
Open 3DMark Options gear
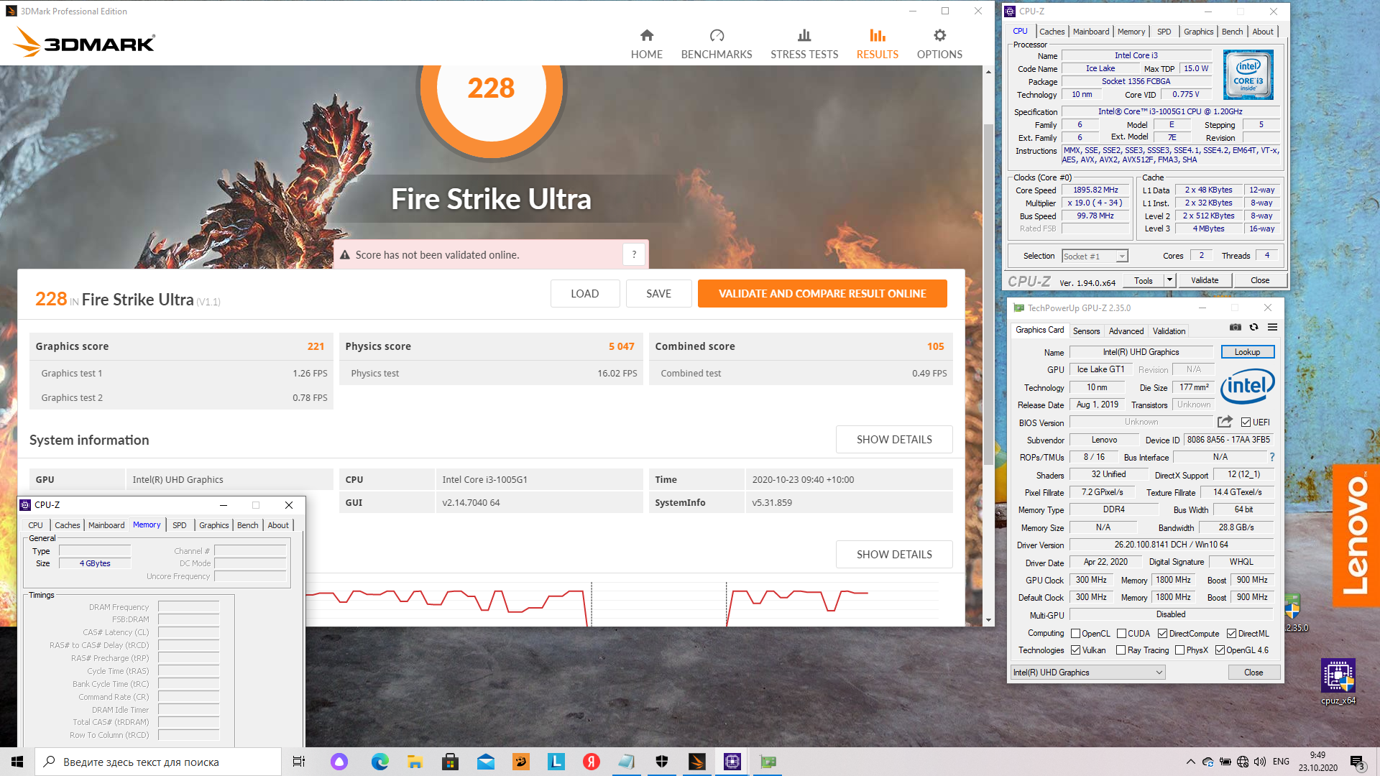(x=939, y=45)
